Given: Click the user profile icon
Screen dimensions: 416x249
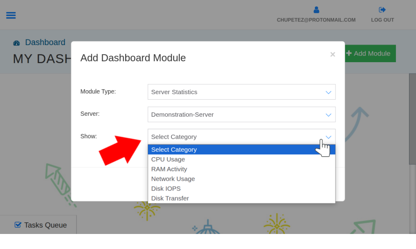Looking at the screenshot, I should pos(316,10).
